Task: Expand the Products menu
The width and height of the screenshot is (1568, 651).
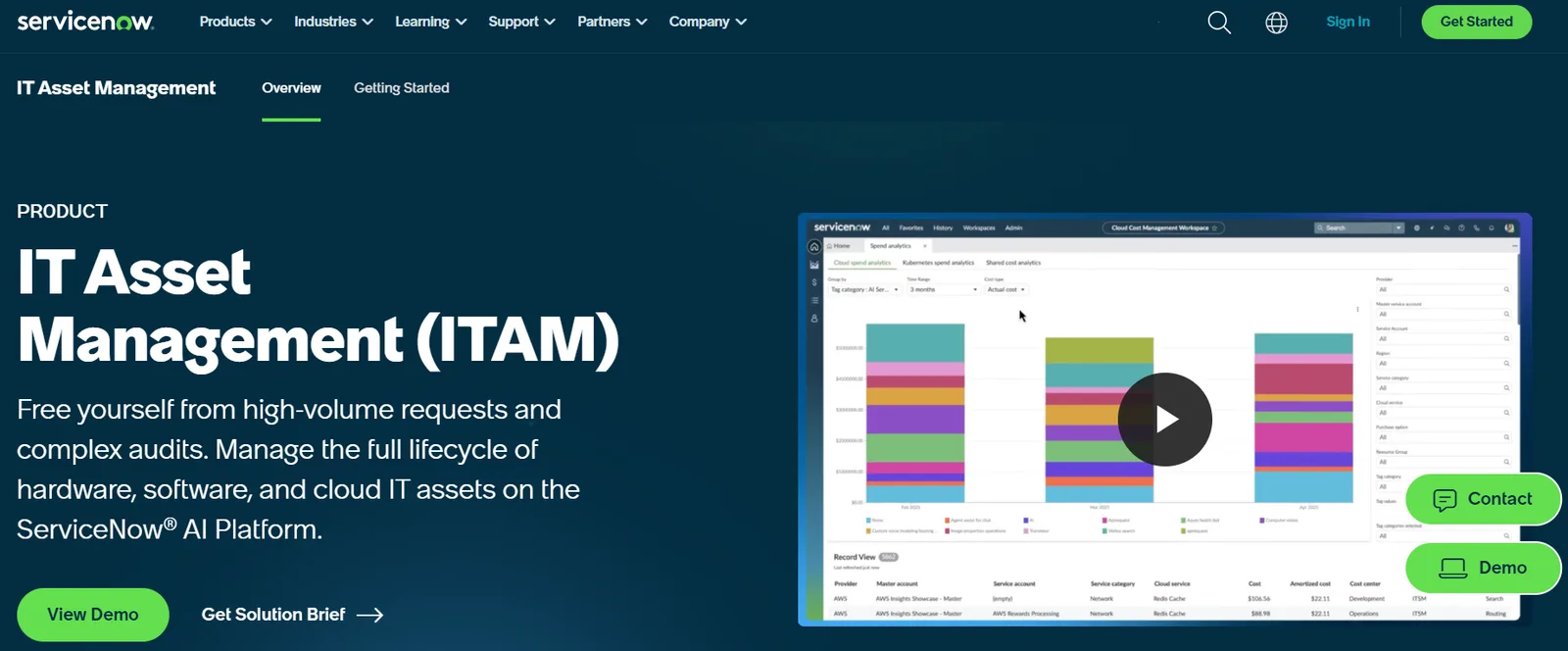Action: tap(235, 22)
